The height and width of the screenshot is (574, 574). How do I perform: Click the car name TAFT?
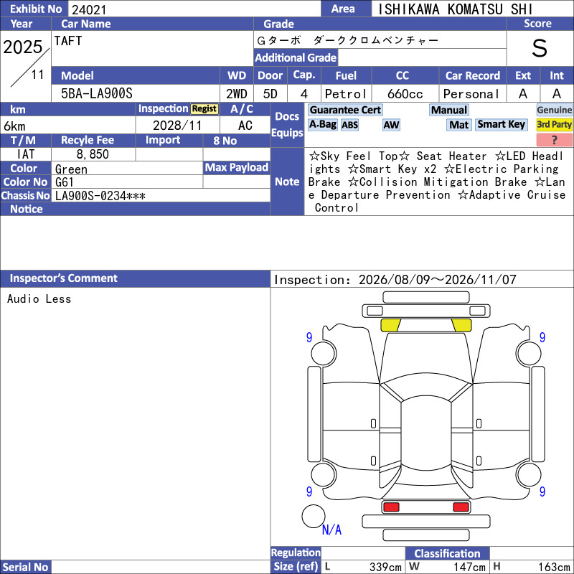(68, 41)
